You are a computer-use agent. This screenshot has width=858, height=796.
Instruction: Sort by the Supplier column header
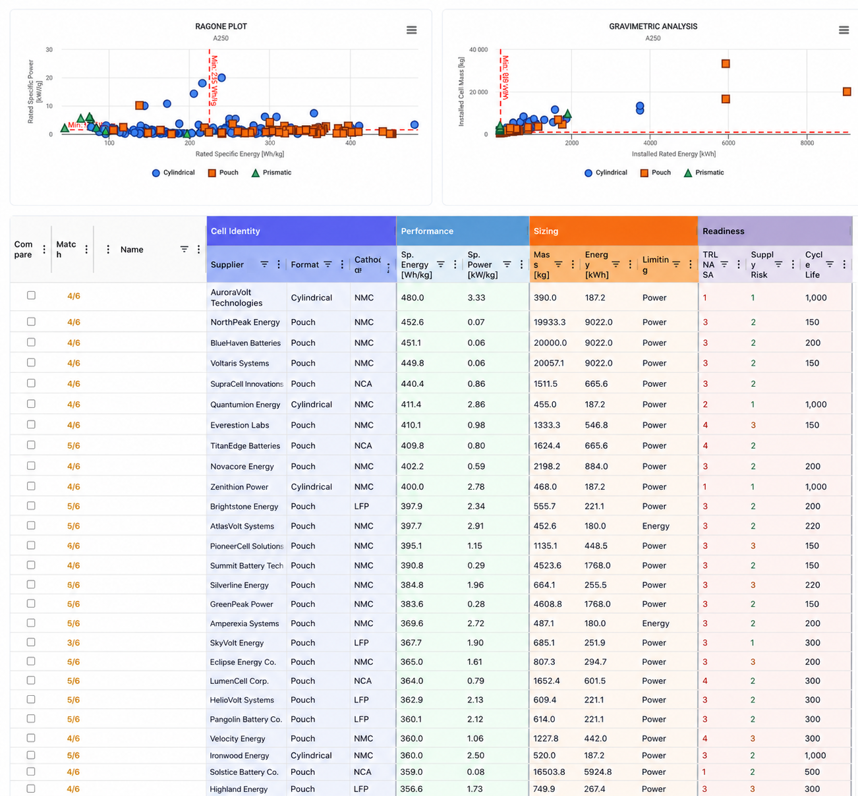pyautogui.click(x=227, y=264)
